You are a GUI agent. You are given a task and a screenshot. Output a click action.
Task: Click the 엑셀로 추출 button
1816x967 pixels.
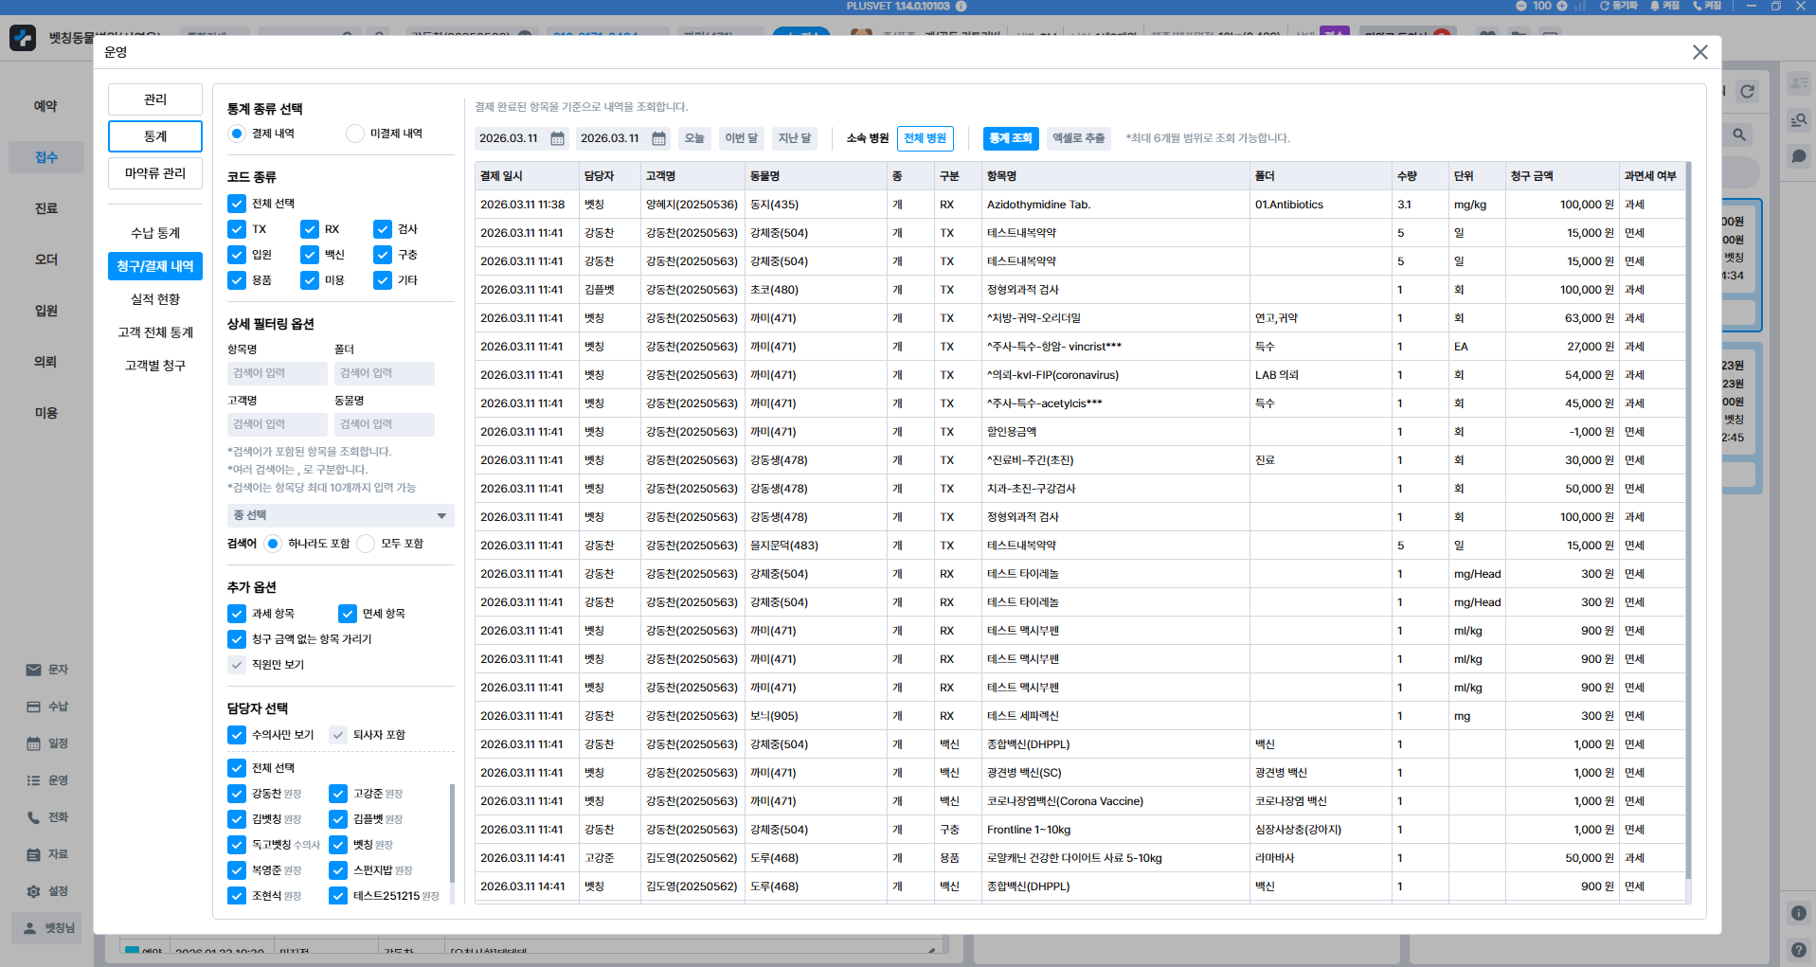click(1079, 138)
